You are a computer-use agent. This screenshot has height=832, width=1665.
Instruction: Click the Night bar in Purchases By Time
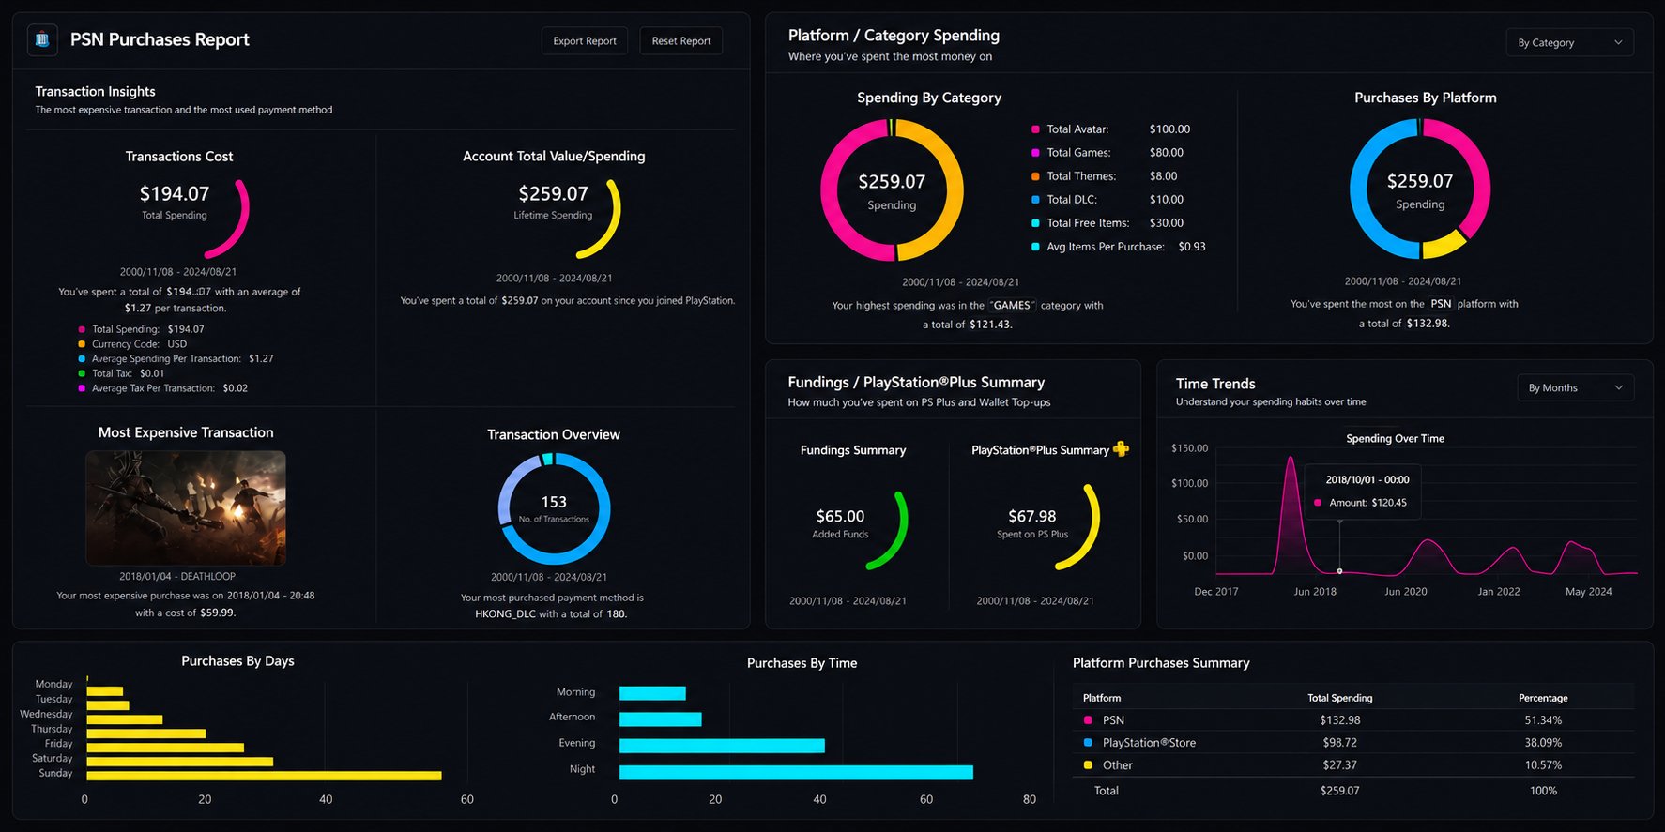click(x=796, y=772)
